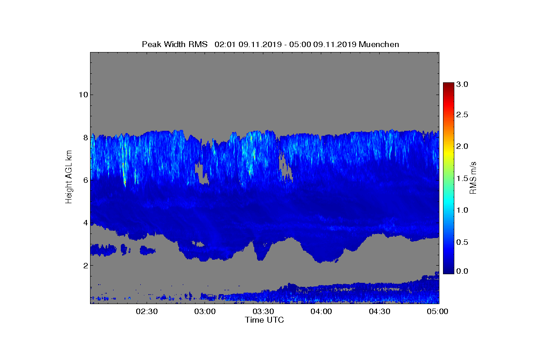Click the colorbar label '0.5'
This screenshot has width=543, height=362.
(x=462, y=243)
